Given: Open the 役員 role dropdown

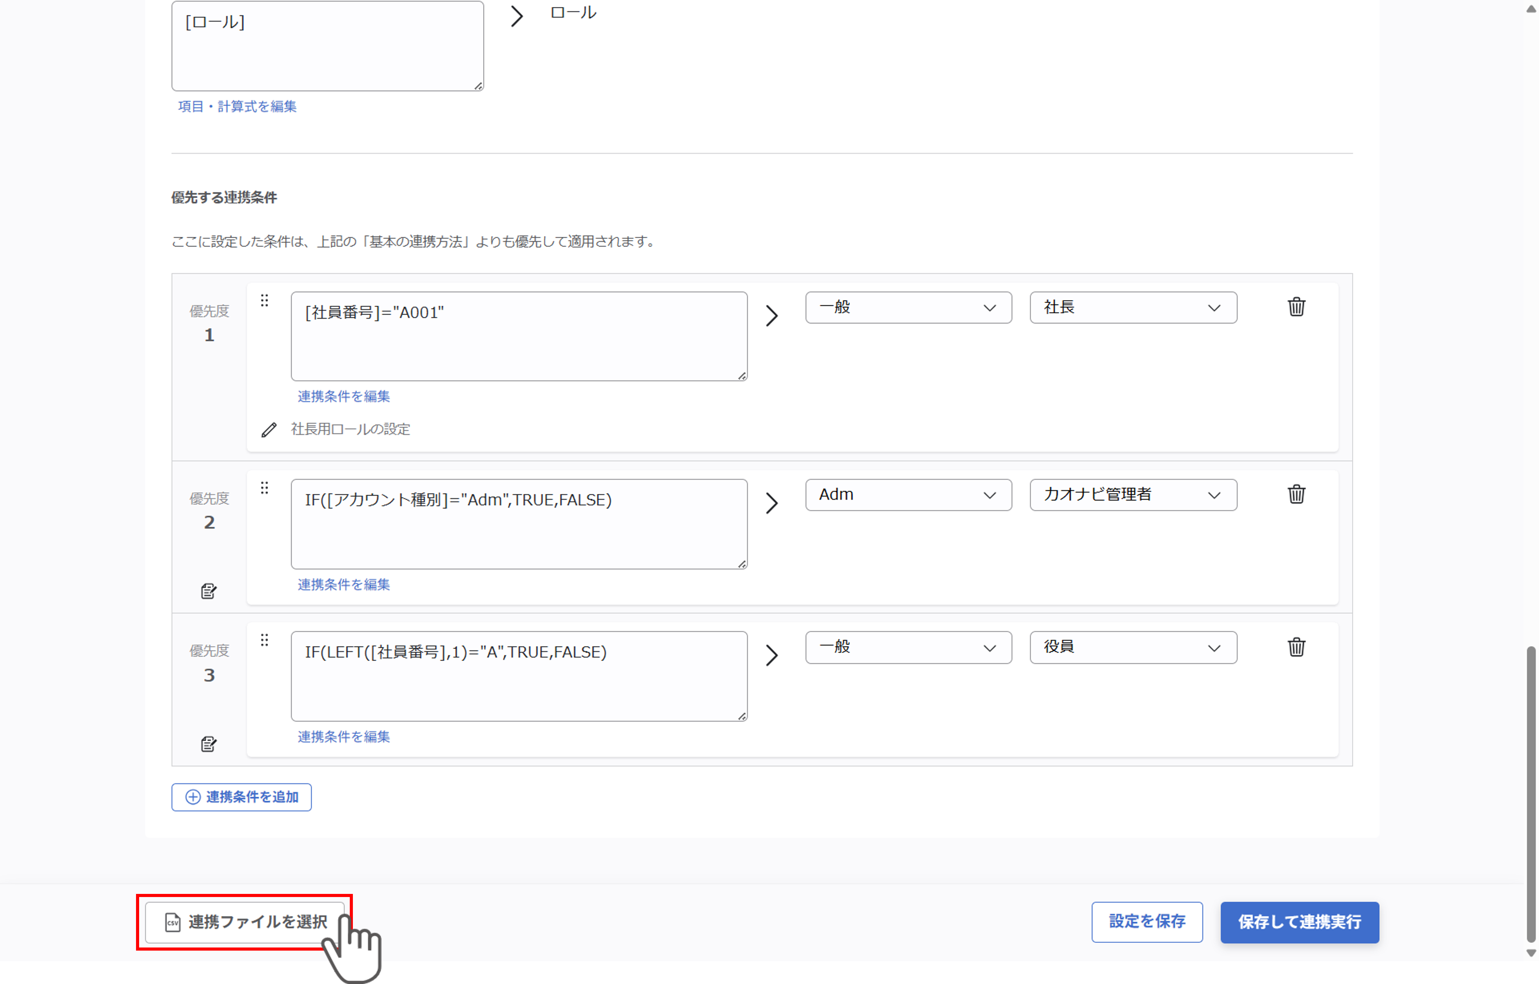Looking at the screenshot, I should pos(1133,647).
